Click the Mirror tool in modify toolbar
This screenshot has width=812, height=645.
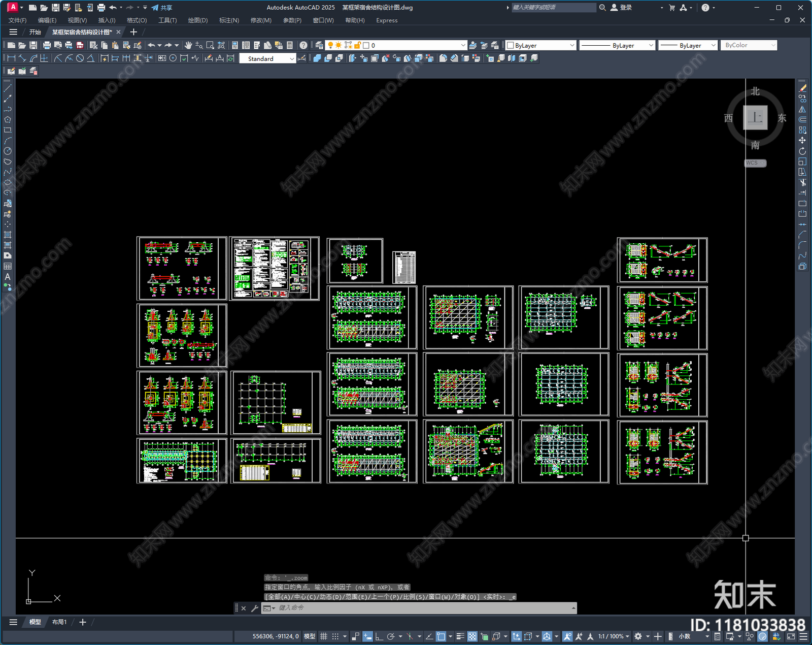802,109
